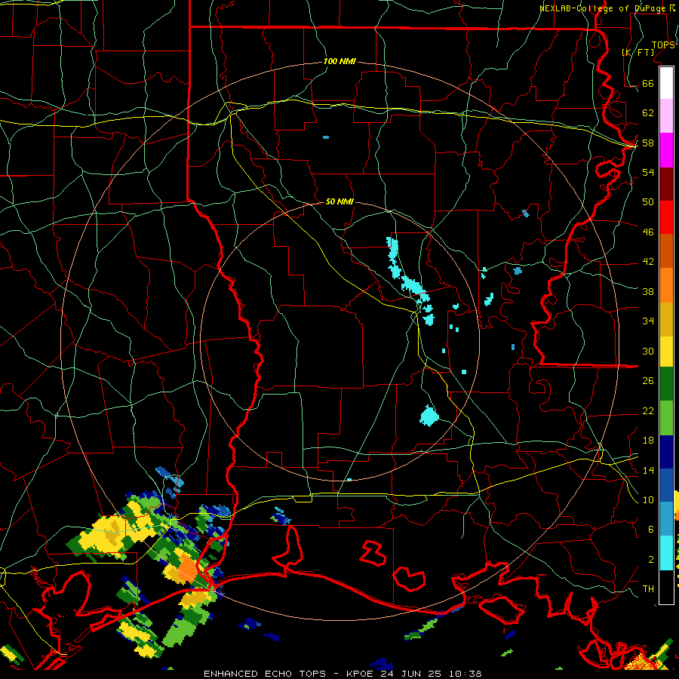Click the legend value 26
679x679 pixels.
pyautogui.click(x=648, y=381)
